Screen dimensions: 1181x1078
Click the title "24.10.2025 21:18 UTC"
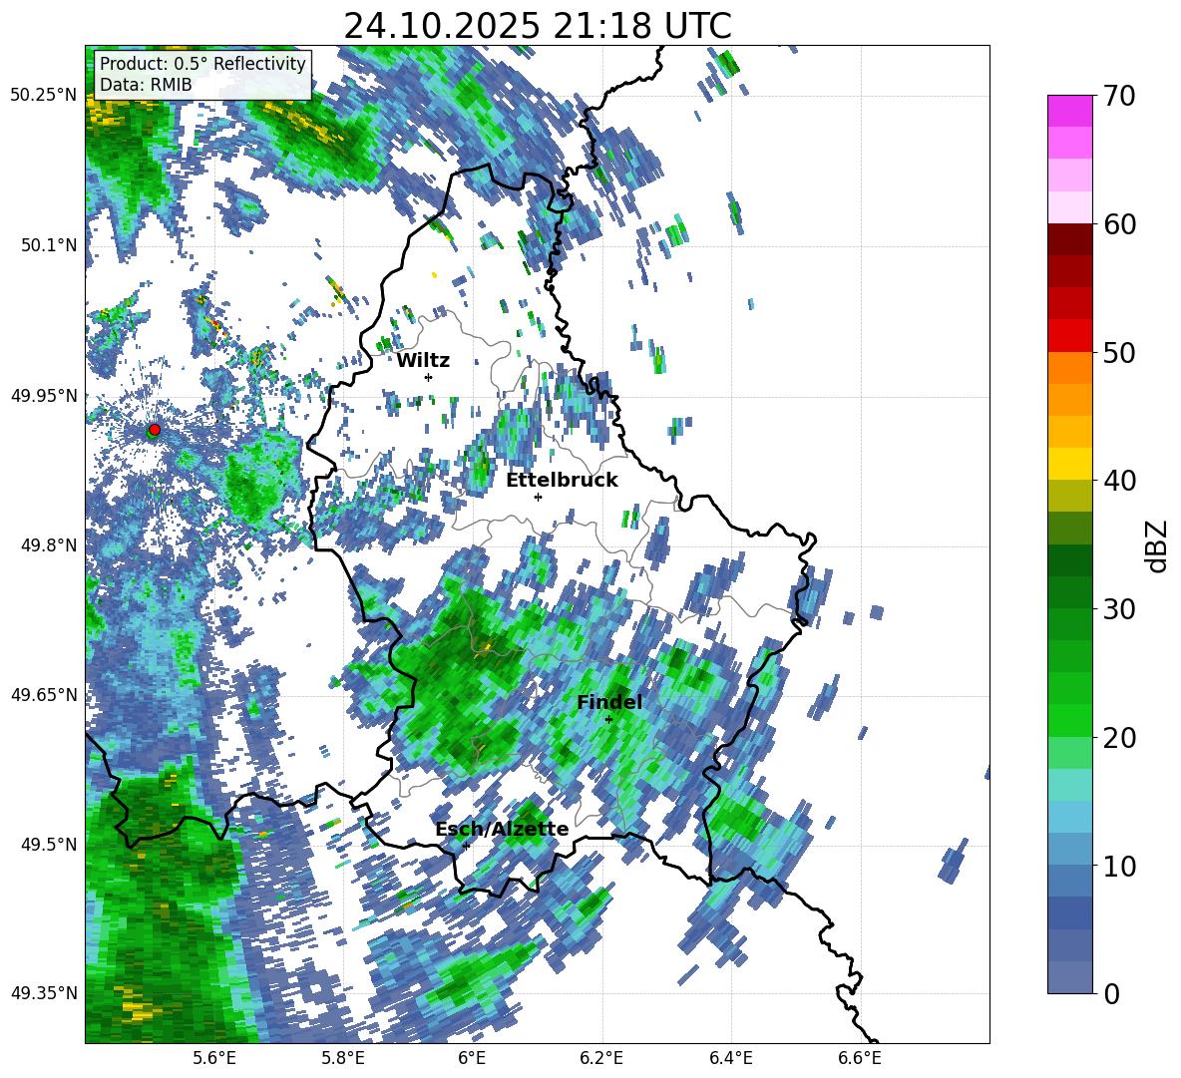coord(537,26)
